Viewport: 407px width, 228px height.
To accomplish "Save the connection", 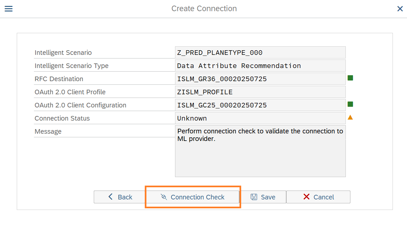I will coord(263,197).
